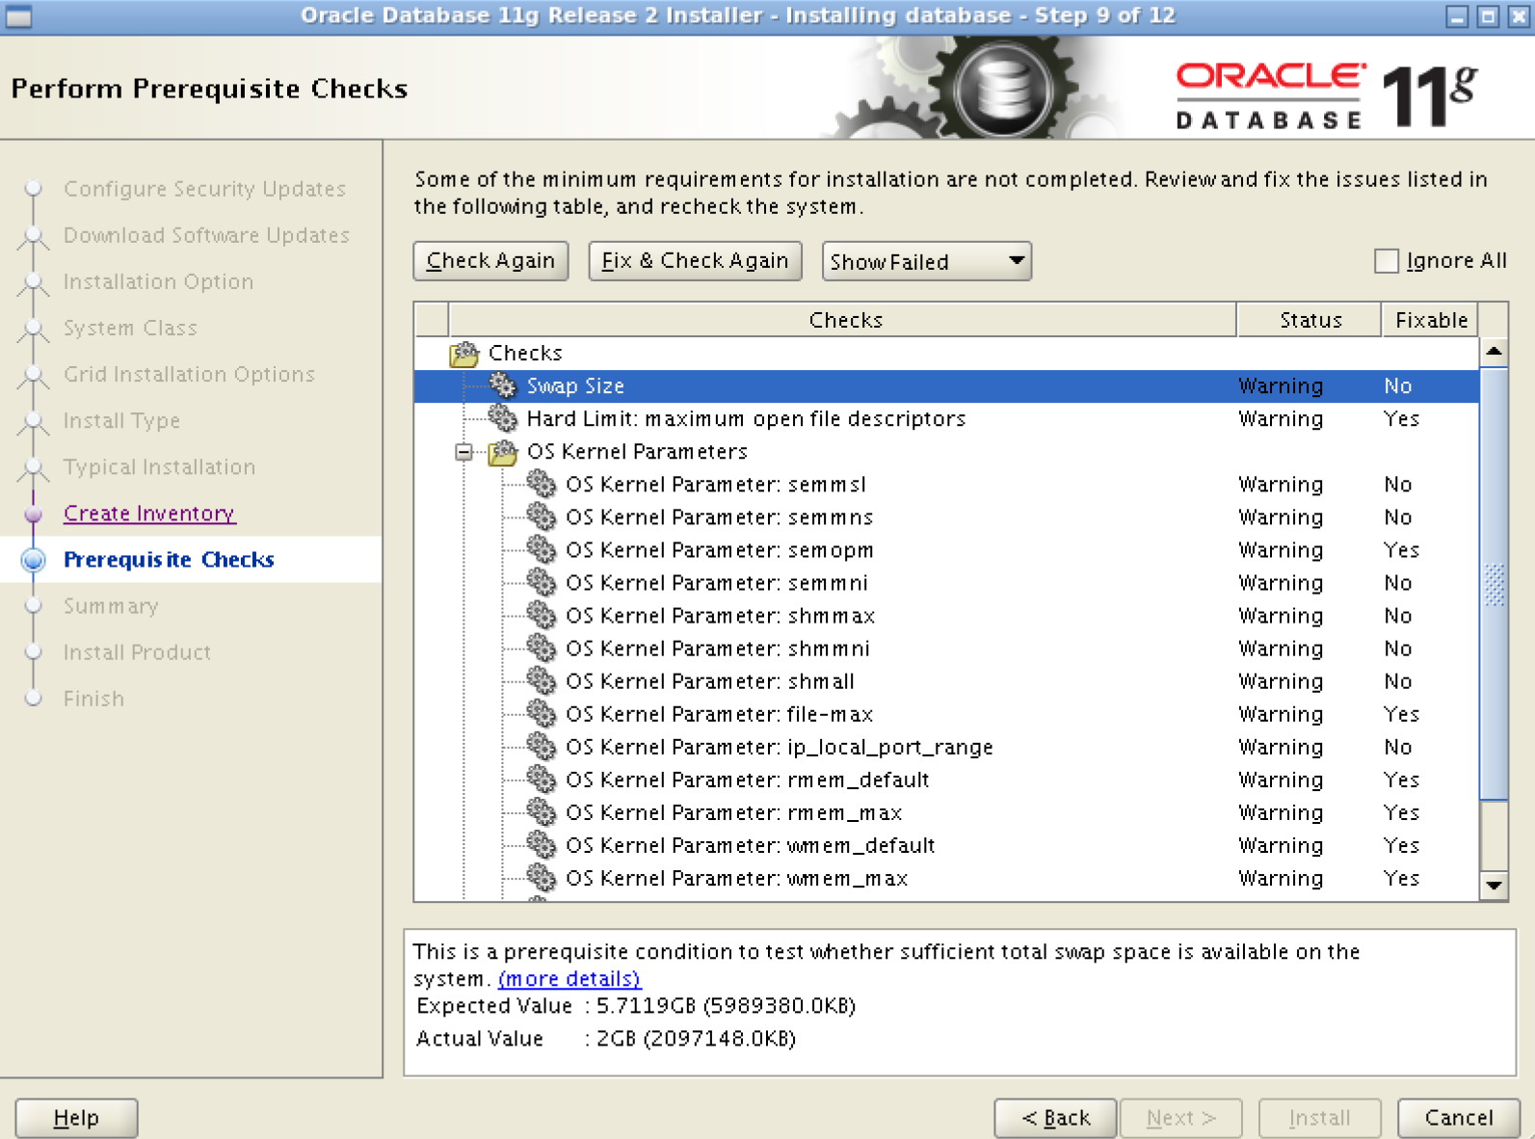
Task: Click the Prerequisite Checks step bullet icon
Action: (34, 560)
